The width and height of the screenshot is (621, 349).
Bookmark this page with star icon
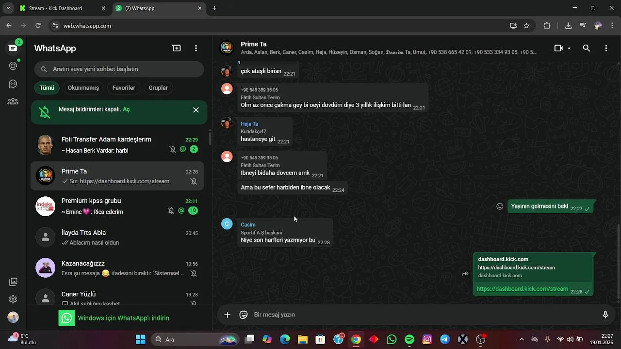point(526,26)
